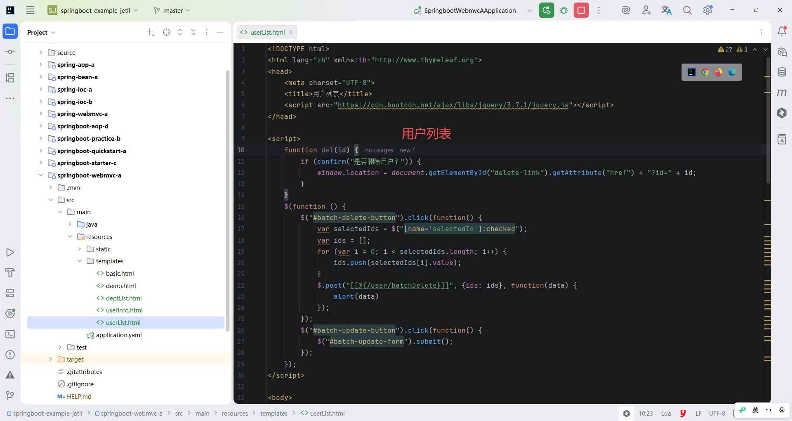
Task: Collapse the springboot-webmvc-a module
Action: click(x=40, y=175)
